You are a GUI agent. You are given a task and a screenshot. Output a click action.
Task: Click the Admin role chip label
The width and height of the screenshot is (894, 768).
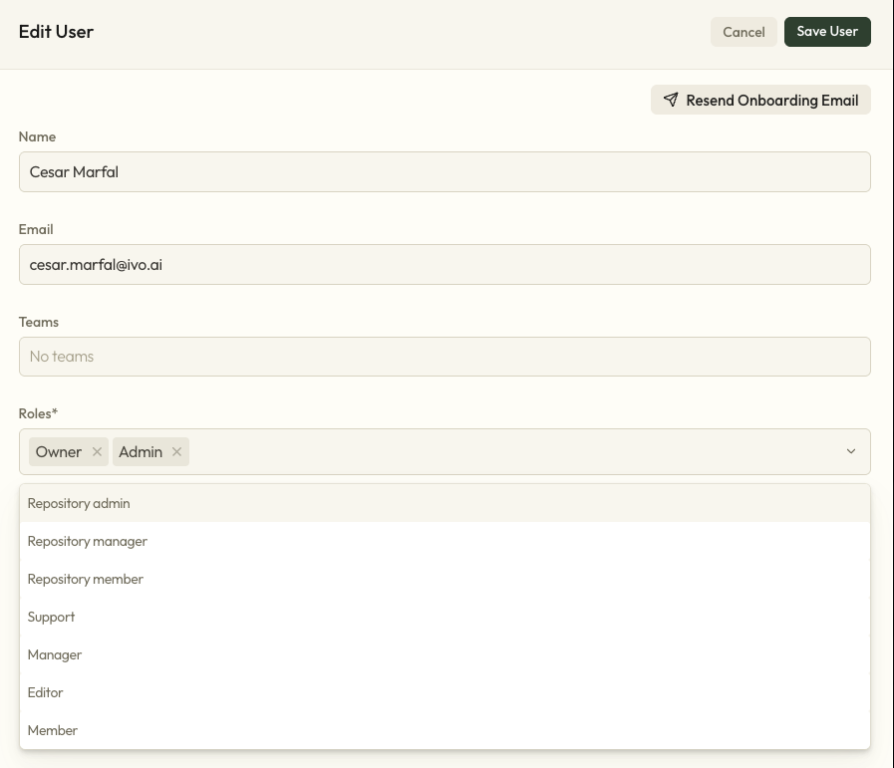(141, 452)
